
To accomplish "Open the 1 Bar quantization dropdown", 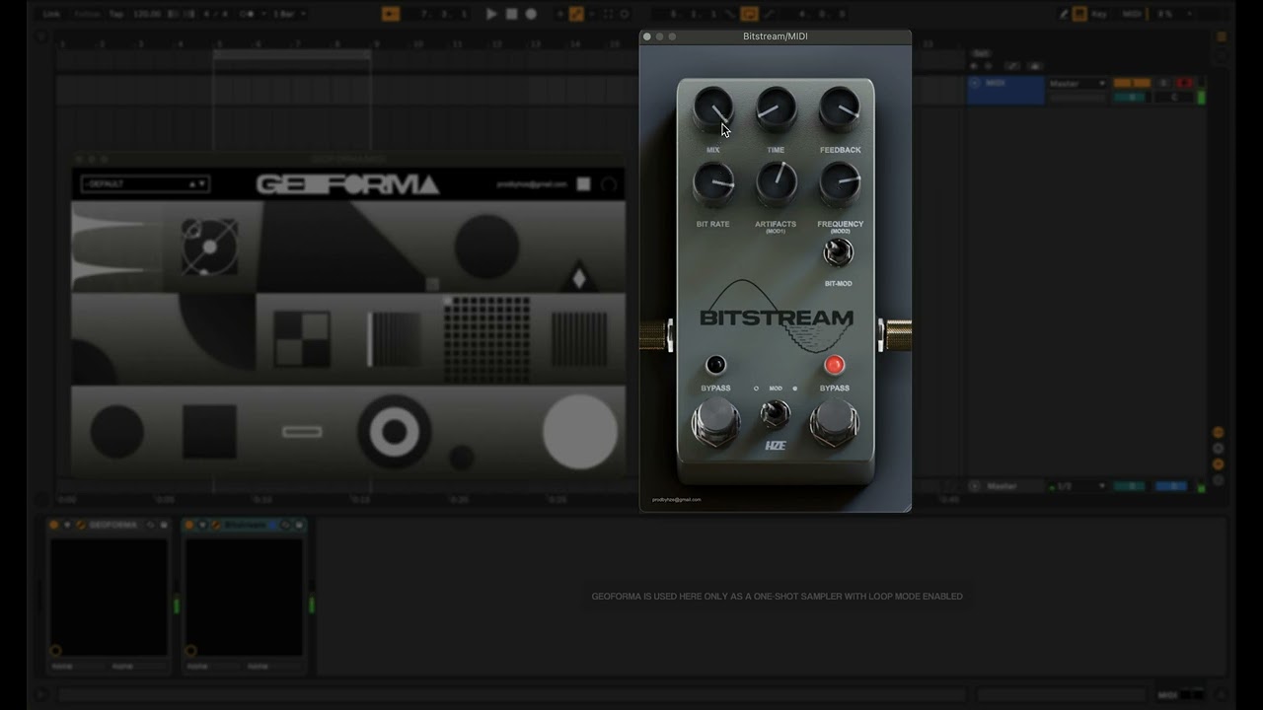I will (x=289, y=14).
